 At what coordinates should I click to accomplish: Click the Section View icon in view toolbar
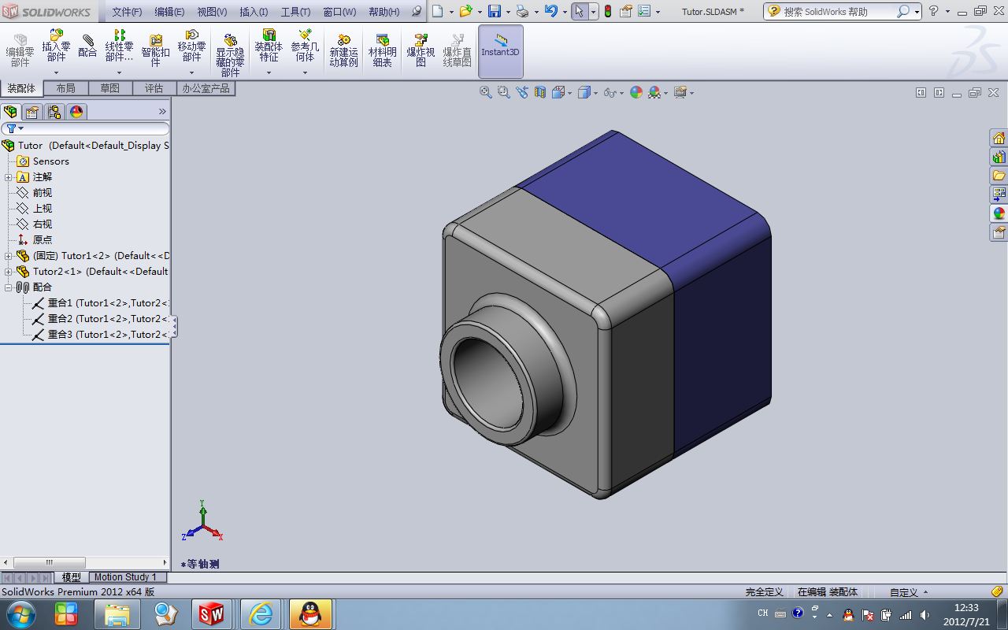tap(540, 92)
